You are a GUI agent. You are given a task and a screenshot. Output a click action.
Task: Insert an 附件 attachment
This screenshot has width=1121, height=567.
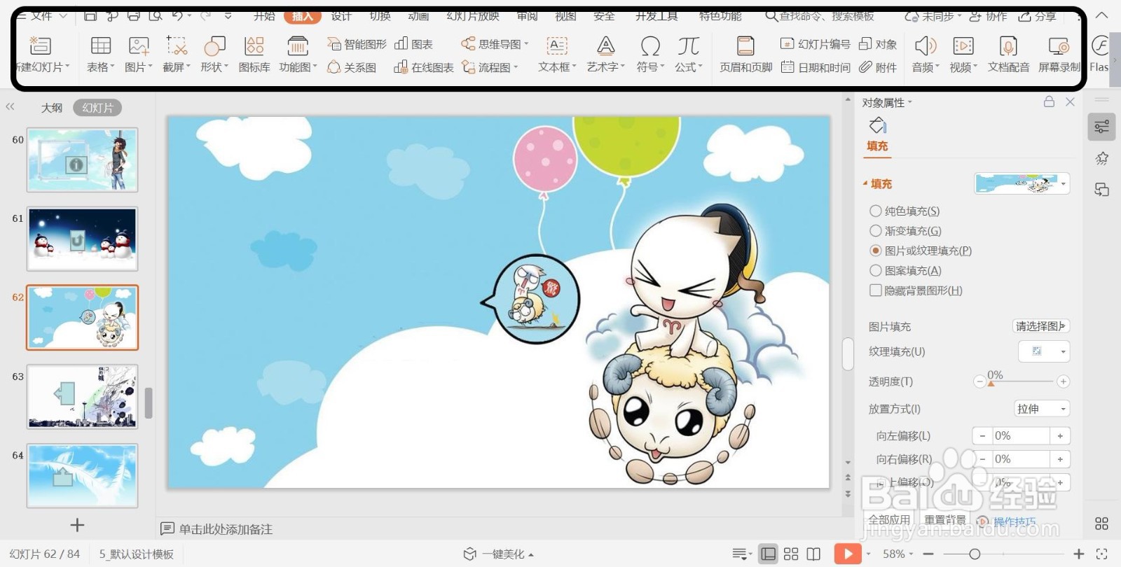(878, 67)
